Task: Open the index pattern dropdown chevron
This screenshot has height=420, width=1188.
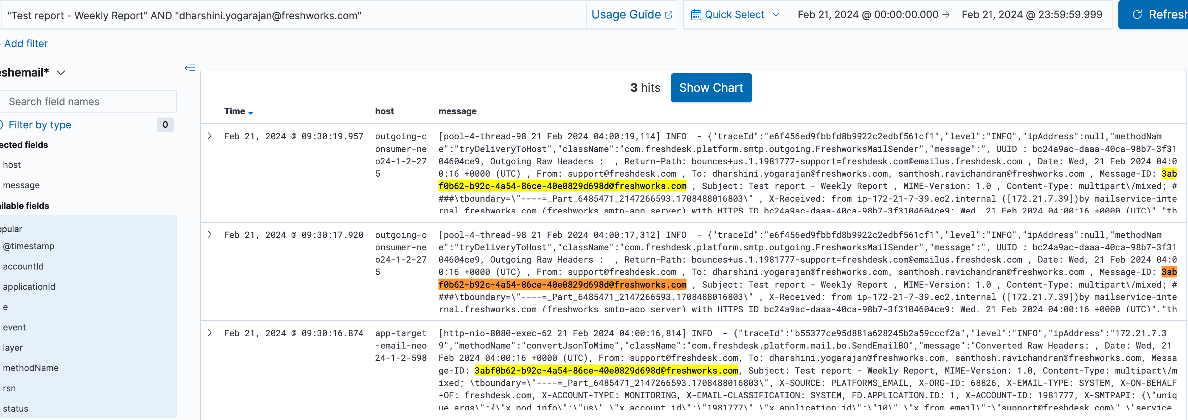Action: (61, 73)
